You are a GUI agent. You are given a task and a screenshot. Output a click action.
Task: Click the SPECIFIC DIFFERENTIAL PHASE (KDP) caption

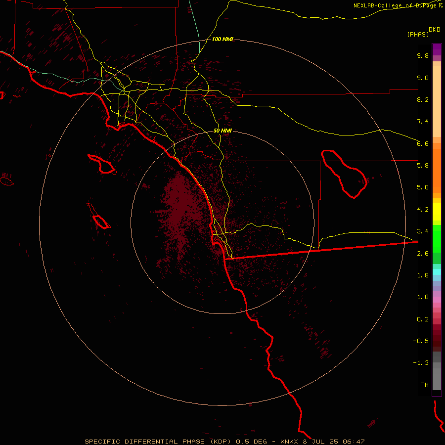(x=159, y=442)
